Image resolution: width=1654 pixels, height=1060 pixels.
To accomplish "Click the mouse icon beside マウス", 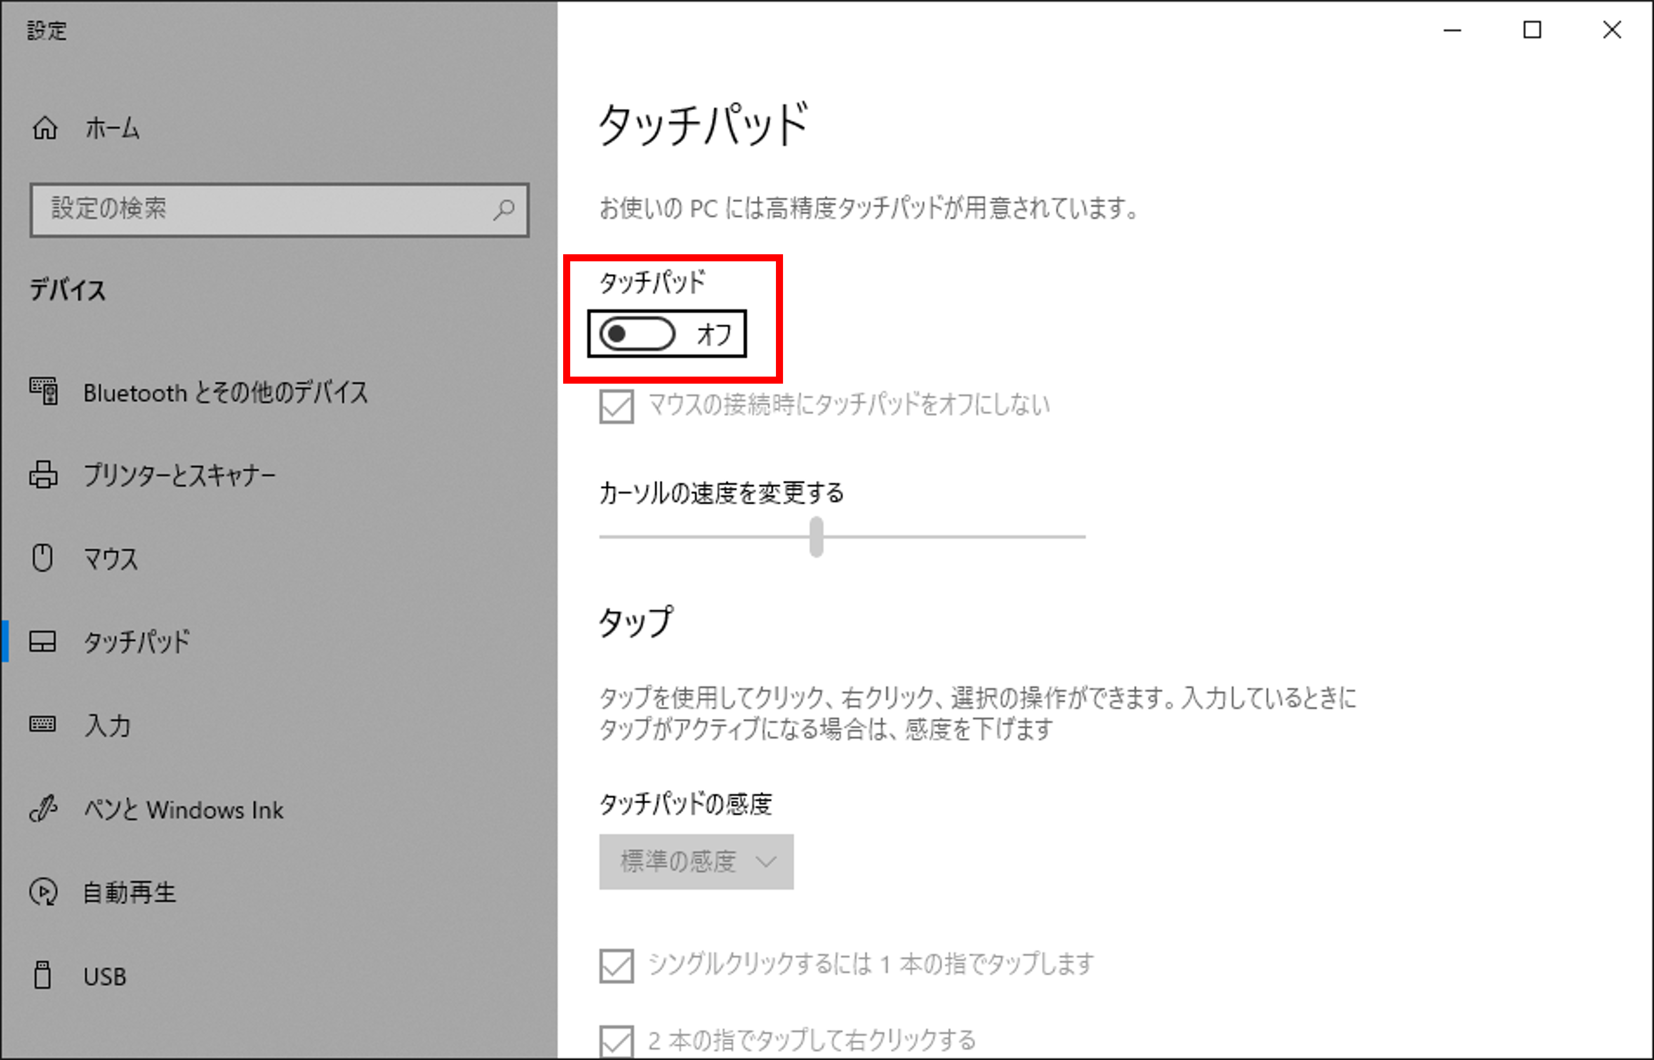I will click(x=42, y=558).
